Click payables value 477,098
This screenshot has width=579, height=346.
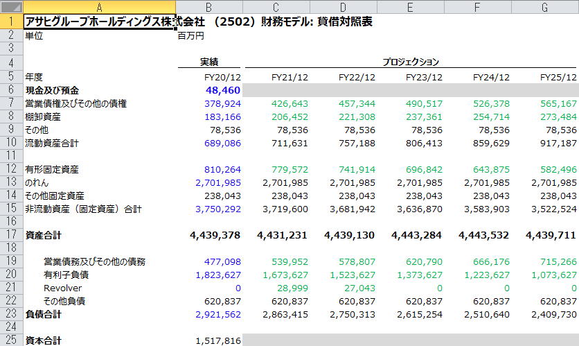(x=222, y=261)
